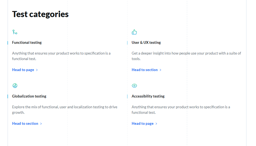Viewport: 256px width, 146px height.
Task: Click the chevron arrow beside Functional testing's Head to page
Action: coord(37,70)
